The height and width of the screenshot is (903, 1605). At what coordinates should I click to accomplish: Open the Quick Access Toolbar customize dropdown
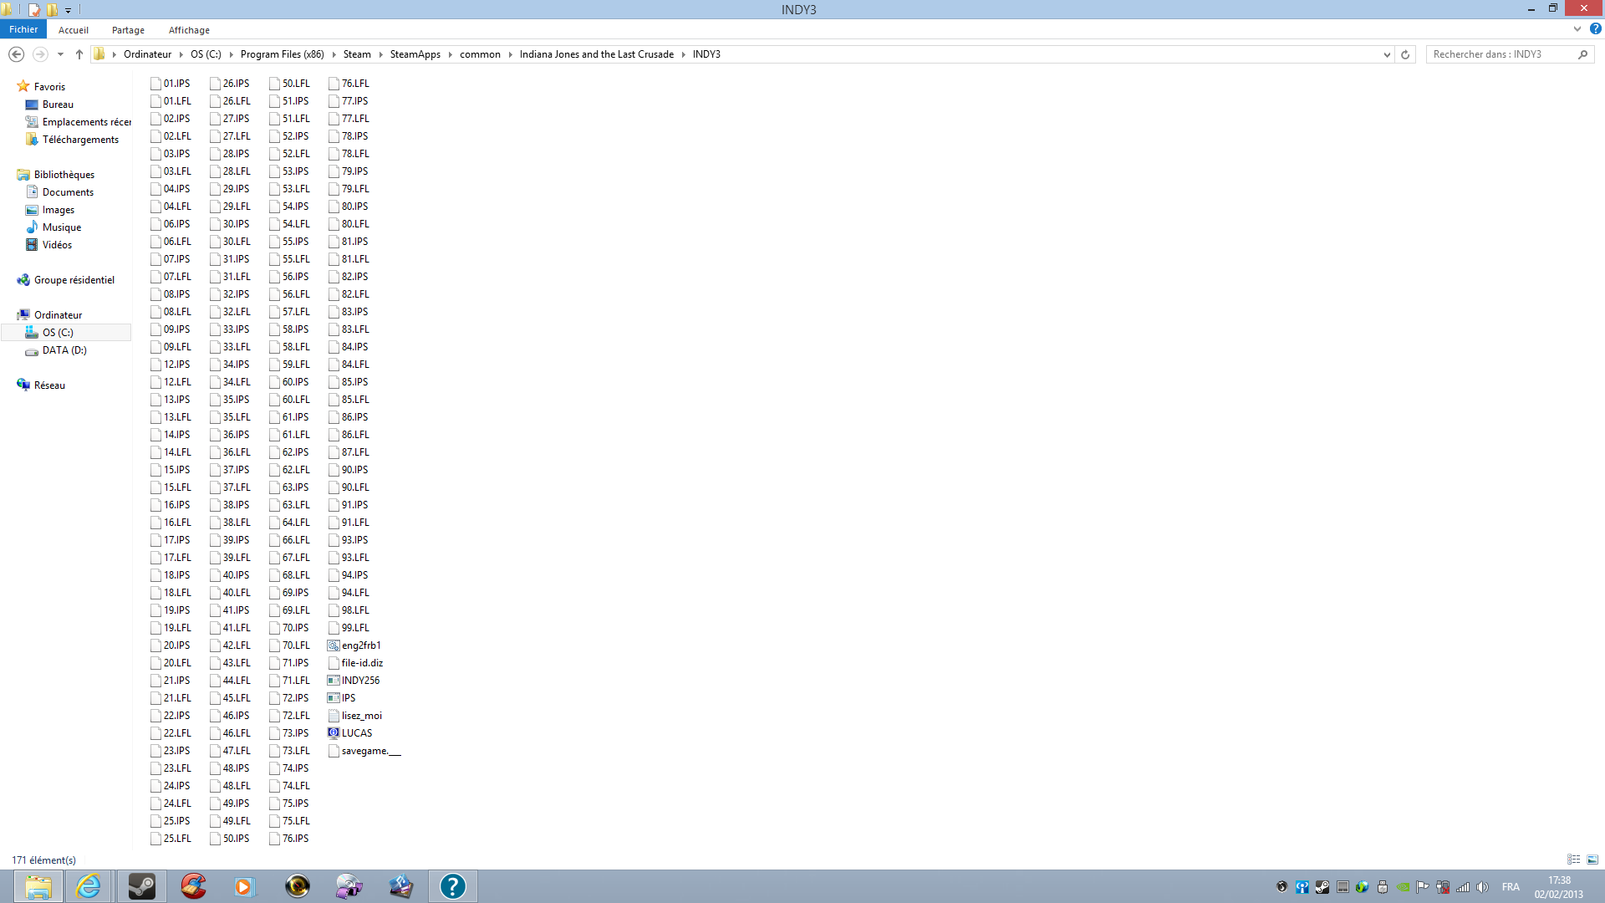pos(69,10)
